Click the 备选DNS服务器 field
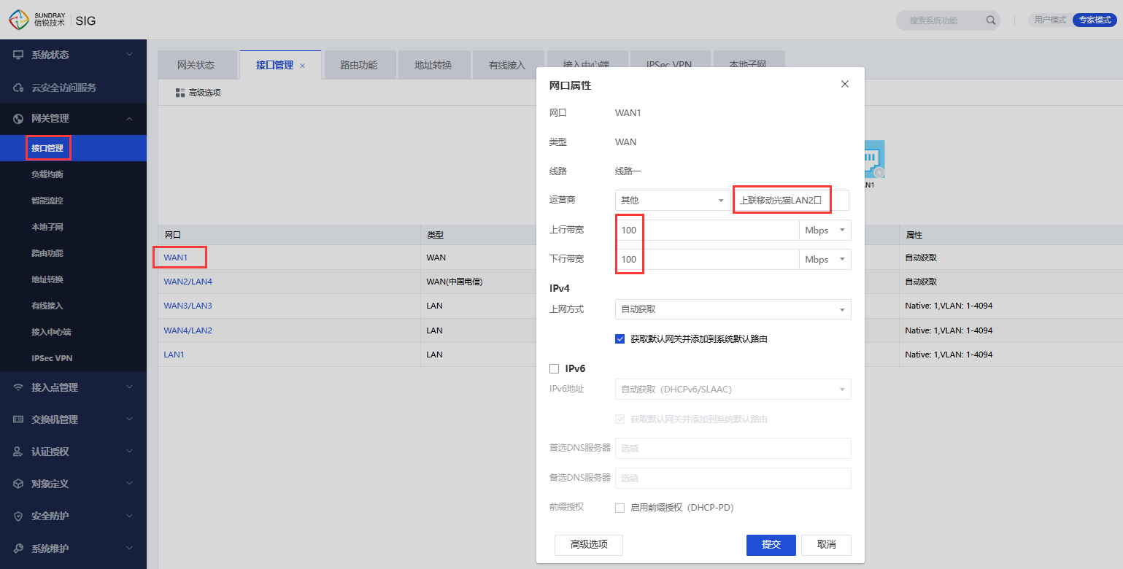Screen dimensions: 1123x569 point(733,478)
